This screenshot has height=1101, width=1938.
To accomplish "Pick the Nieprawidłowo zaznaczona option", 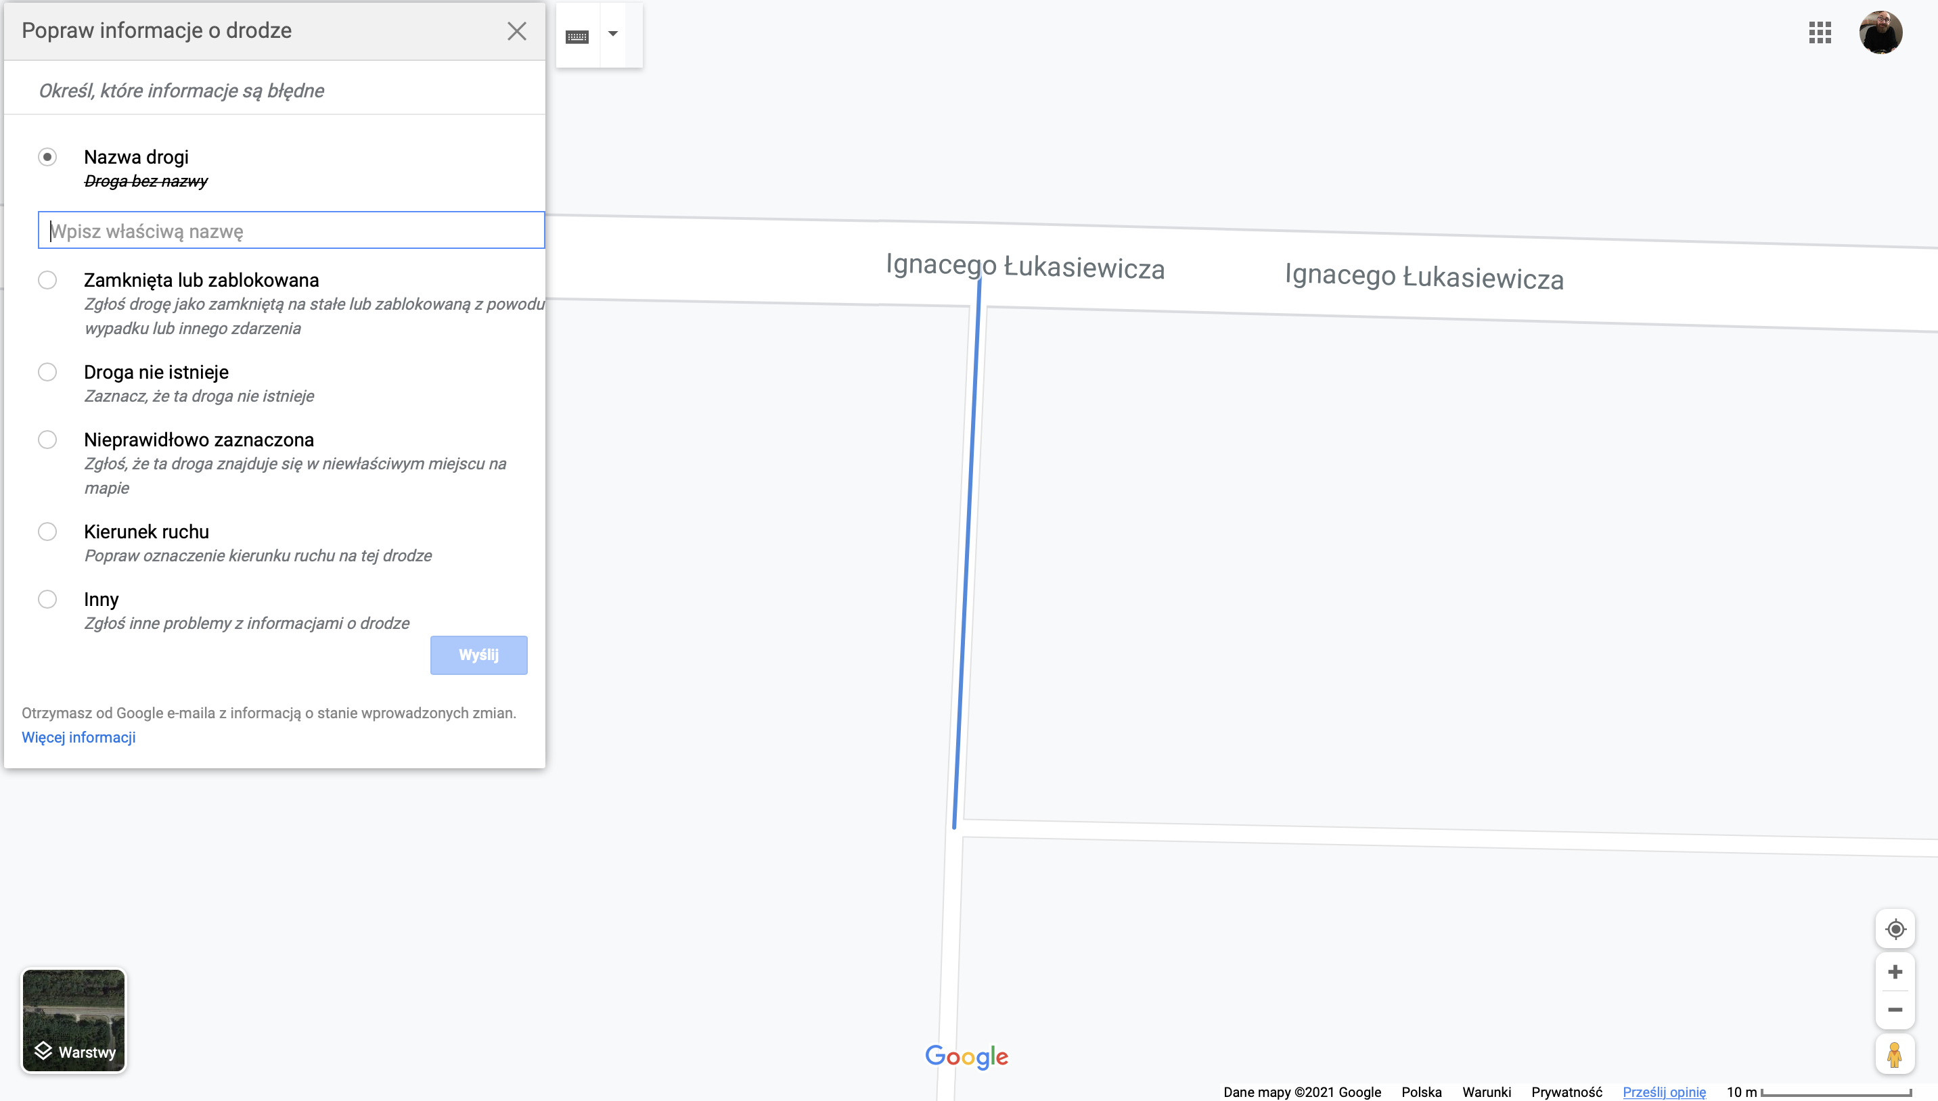I will pyautogui.click(x=47, y=440).
